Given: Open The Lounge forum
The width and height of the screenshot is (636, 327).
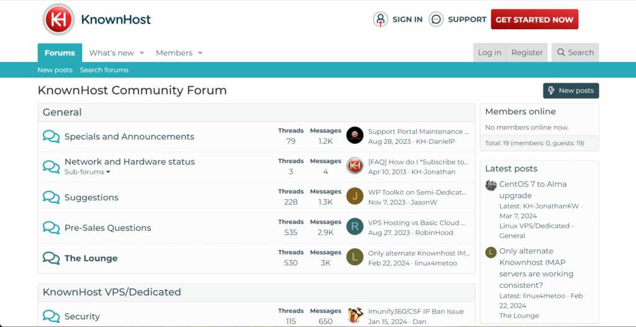Looking at the screenshot, I should (x=91, y=258).
